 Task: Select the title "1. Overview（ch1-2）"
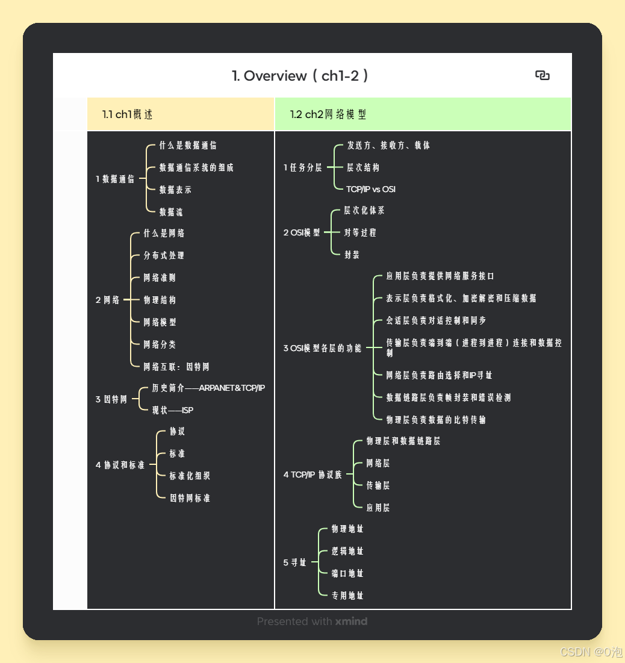300,76
